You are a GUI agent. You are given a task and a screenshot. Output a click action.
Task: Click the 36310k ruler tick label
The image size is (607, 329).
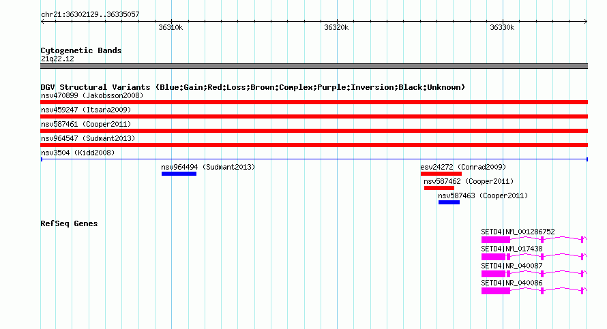(x=171, y=27)
